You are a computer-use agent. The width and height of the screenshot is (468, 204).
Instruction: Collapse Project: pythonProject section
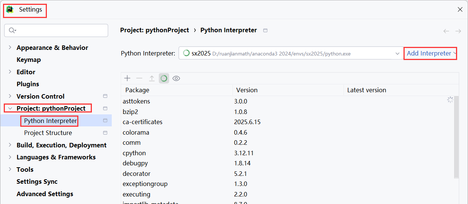(x=10, y=108)
